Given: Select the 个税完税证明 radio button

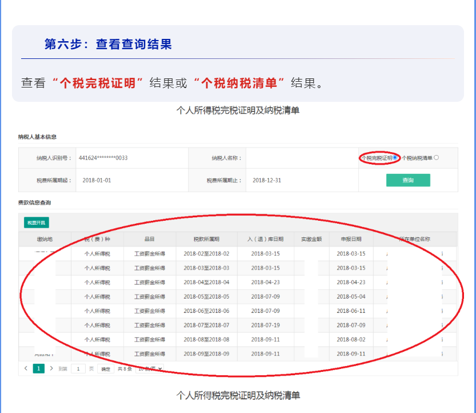Looking at the screenshot, I should pyautogui.click(x=395, y=158).
